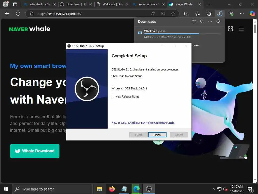The image size is (258, 194).
Task: Open the Edge profile avatar
Action: (x=6, y=4)
